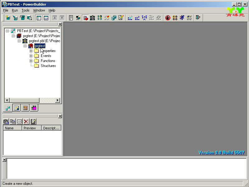Click Copy to clip icon in Clip window
The width and height of the screenshot is (249, 187).
(x=13, y=122)
